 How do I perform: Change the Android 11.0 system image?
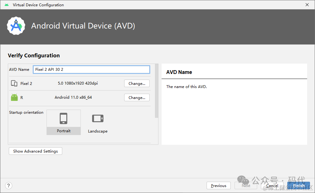137,97
